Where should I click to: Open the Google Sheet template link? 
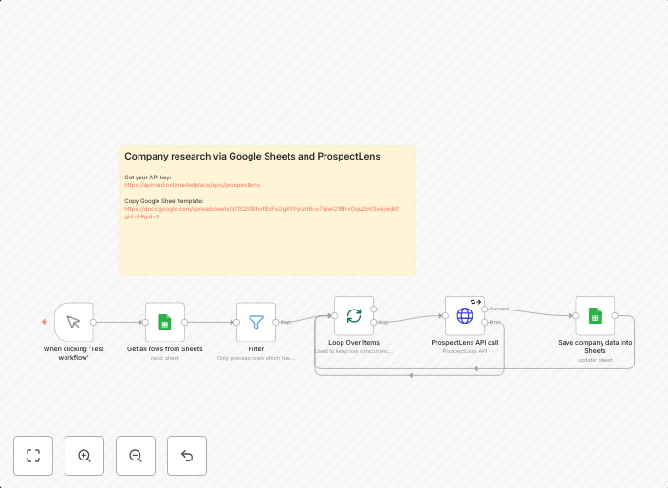[x=262, y=213]
